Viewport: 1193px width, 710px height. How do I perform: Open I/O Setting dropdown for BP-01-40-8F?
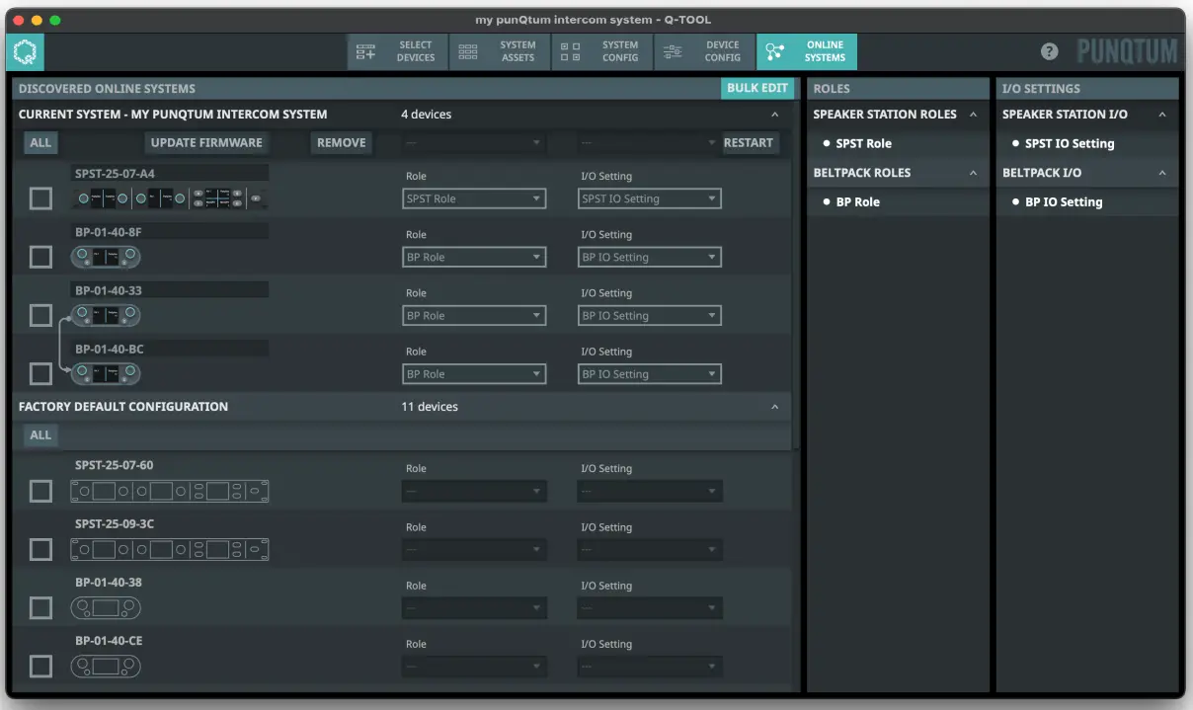pyautogui.click(x=650, y=257)
